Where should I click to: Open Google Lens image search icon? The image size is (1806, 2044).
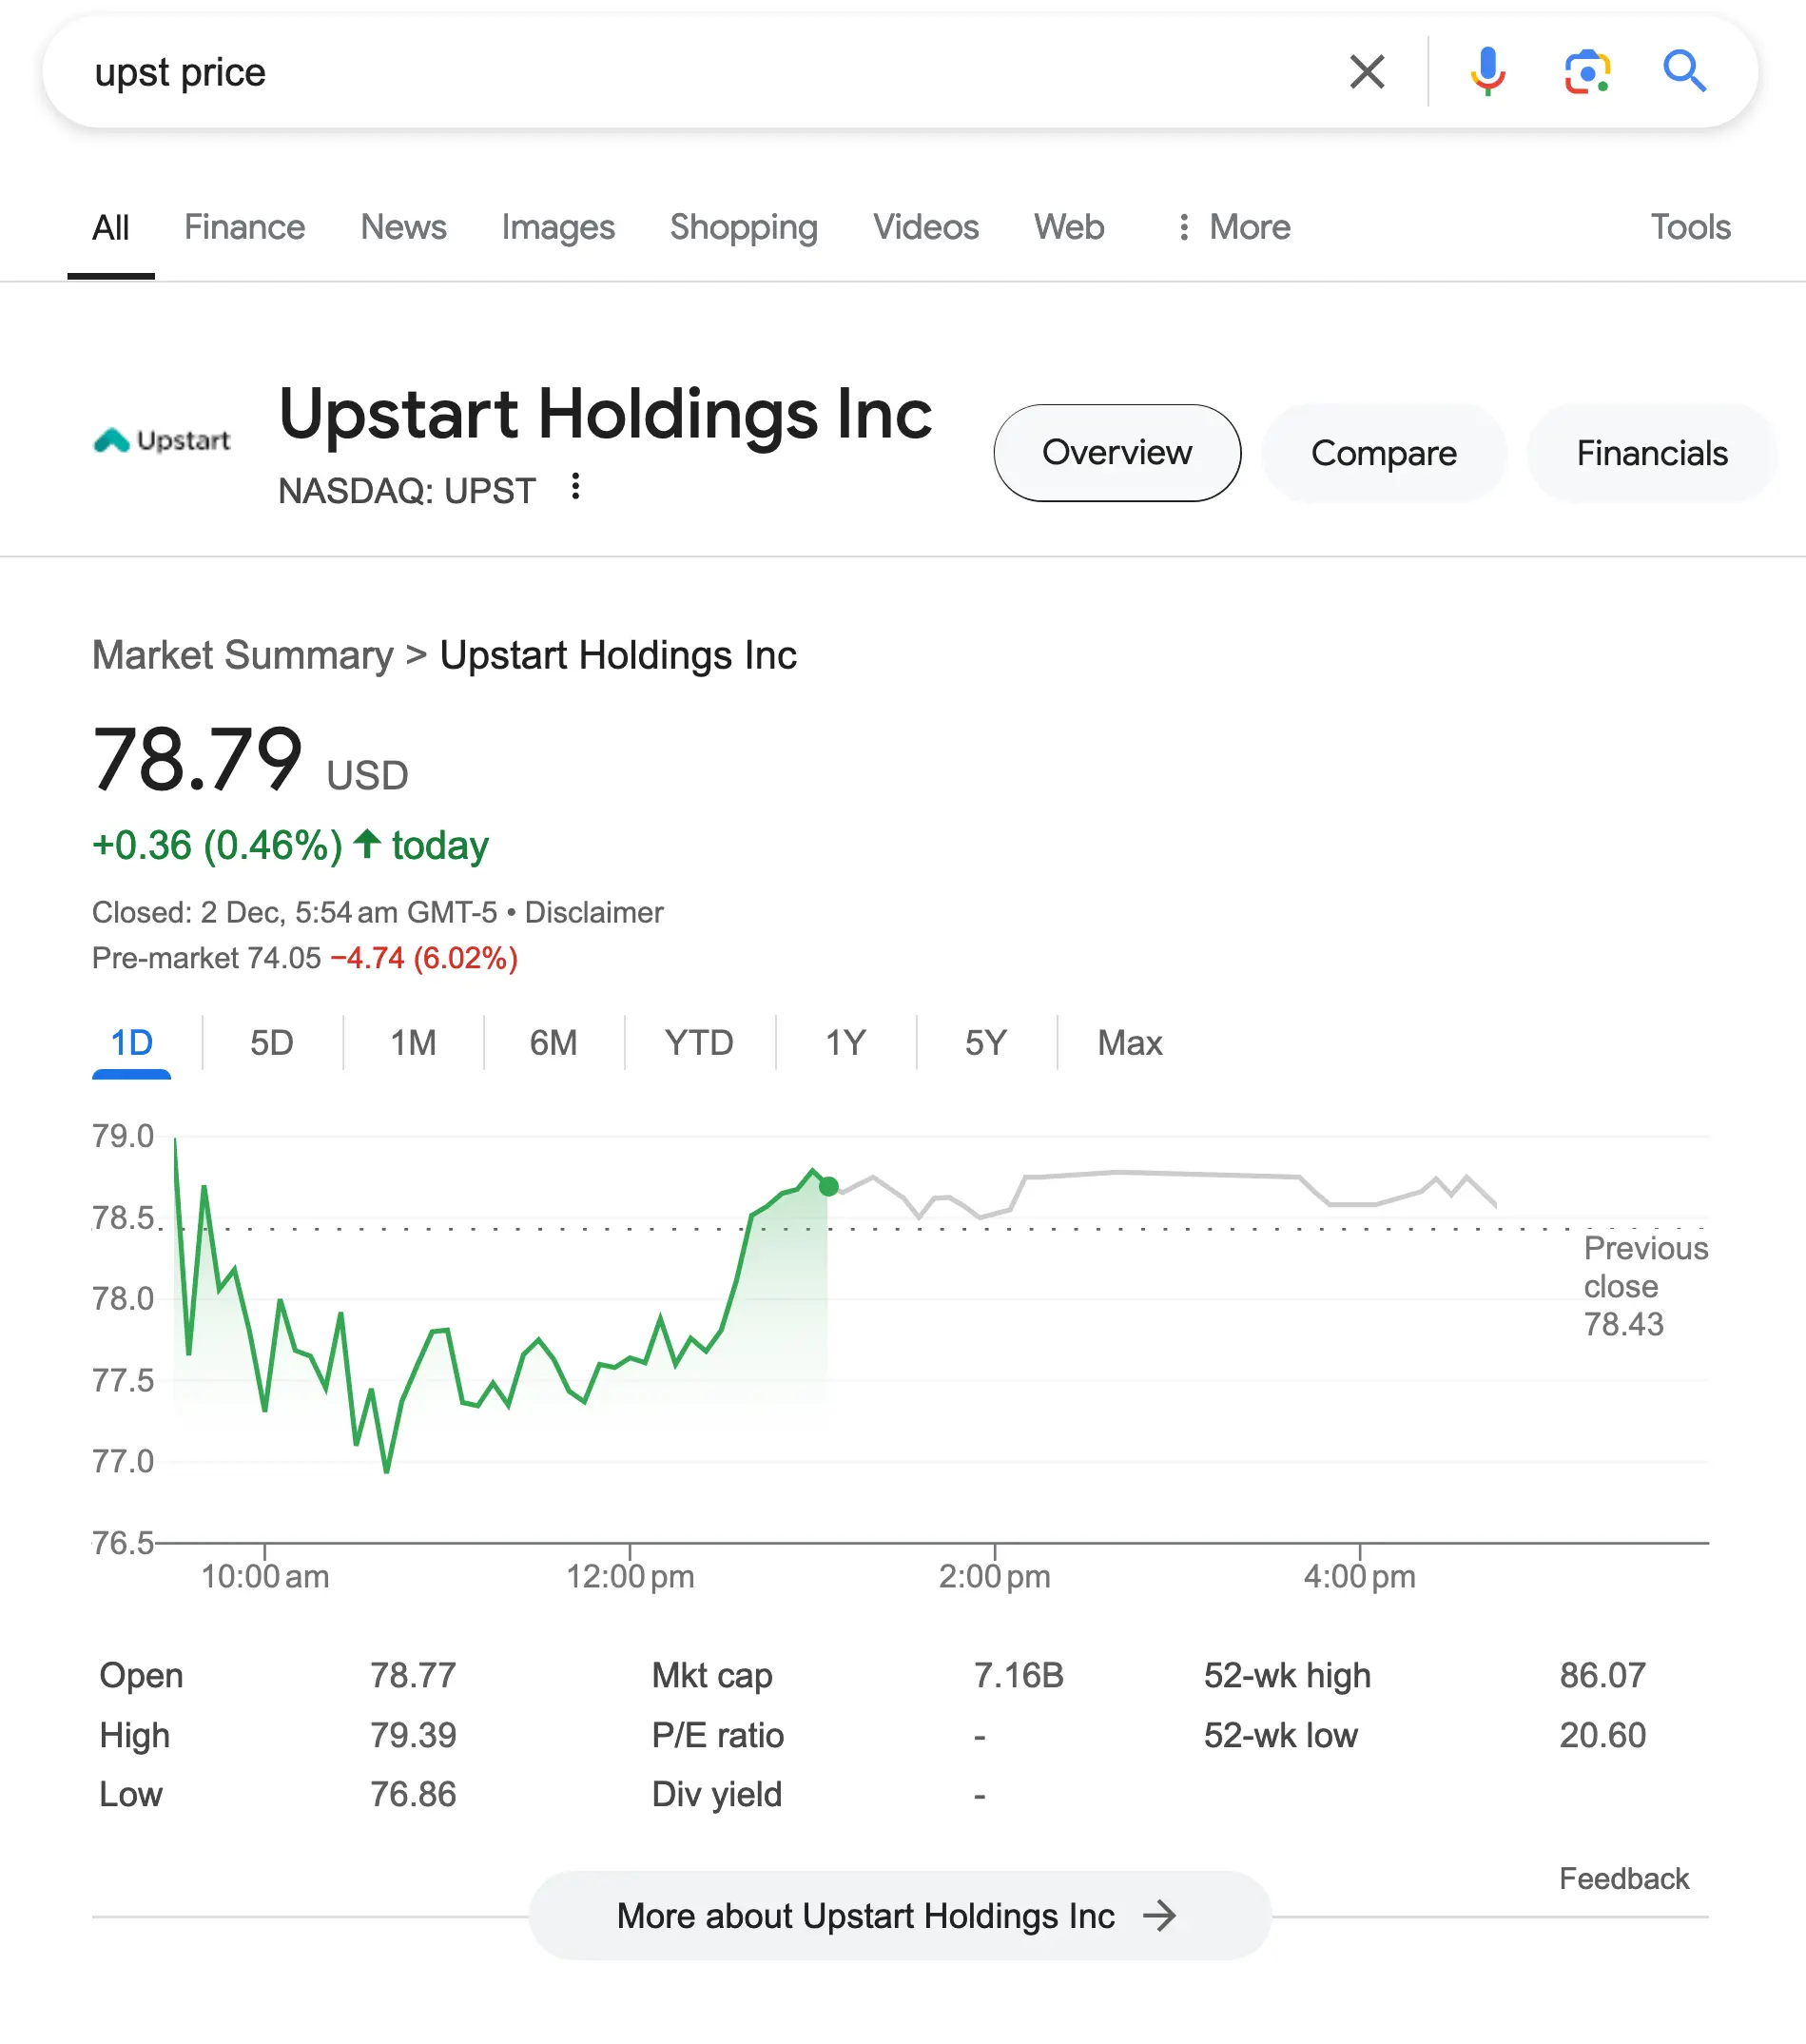coord(1587,72)
